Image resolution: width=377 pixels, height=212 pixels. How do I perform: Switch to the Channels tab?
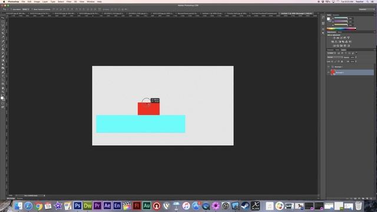(330, 49)
